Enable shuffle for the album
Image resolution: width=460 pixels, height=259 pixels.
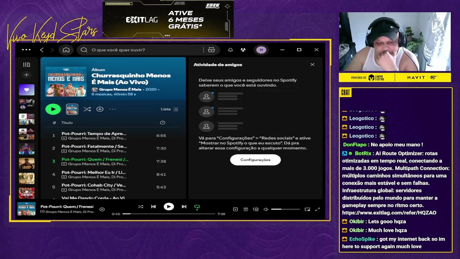[x=87, y=109]
